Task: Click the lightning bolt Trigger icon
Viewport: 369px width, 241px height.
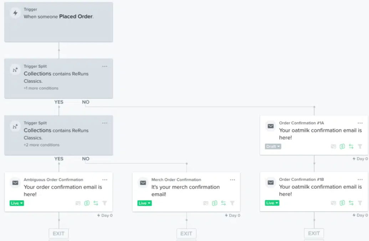Action: tap(15, 13)
